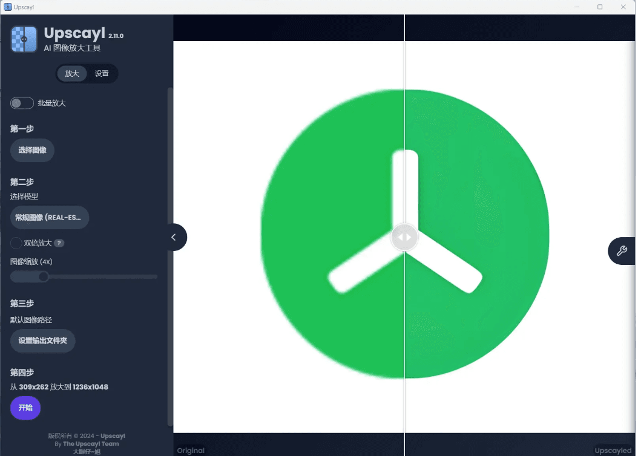This screenshot has height=456, width=638.
Task: Click the Upscayl icon in the title bar
Action: 8,7
